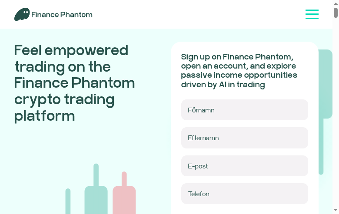Click the thin green bar left of the candlesticks
This screenshot has height=214, width=339.
68,201
